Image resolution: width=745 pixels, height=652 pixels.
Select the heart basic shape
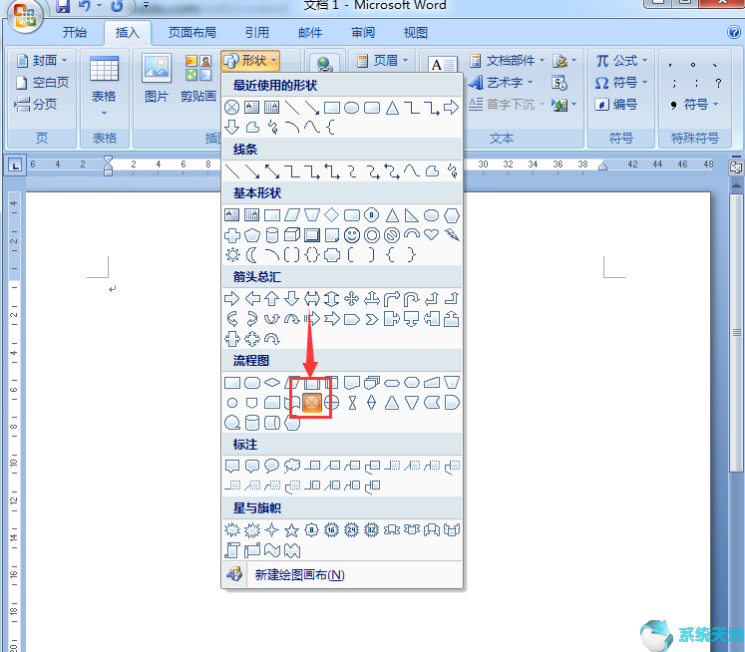tap(431, 234)
